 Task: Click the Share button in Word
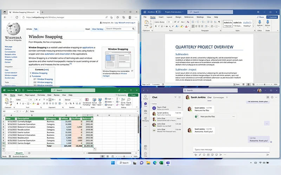pyautogui.click(x=260, y=17)
